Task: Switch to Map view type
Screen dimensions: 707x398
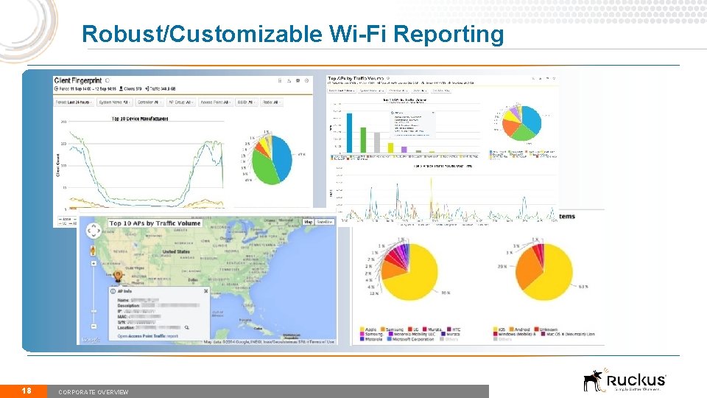Action: [308, 222]
